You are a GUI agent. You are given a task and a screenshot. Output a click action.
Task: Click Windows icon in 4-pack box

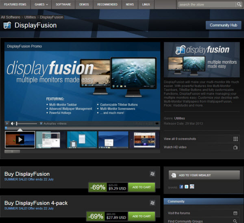click(x=152, y=203)
